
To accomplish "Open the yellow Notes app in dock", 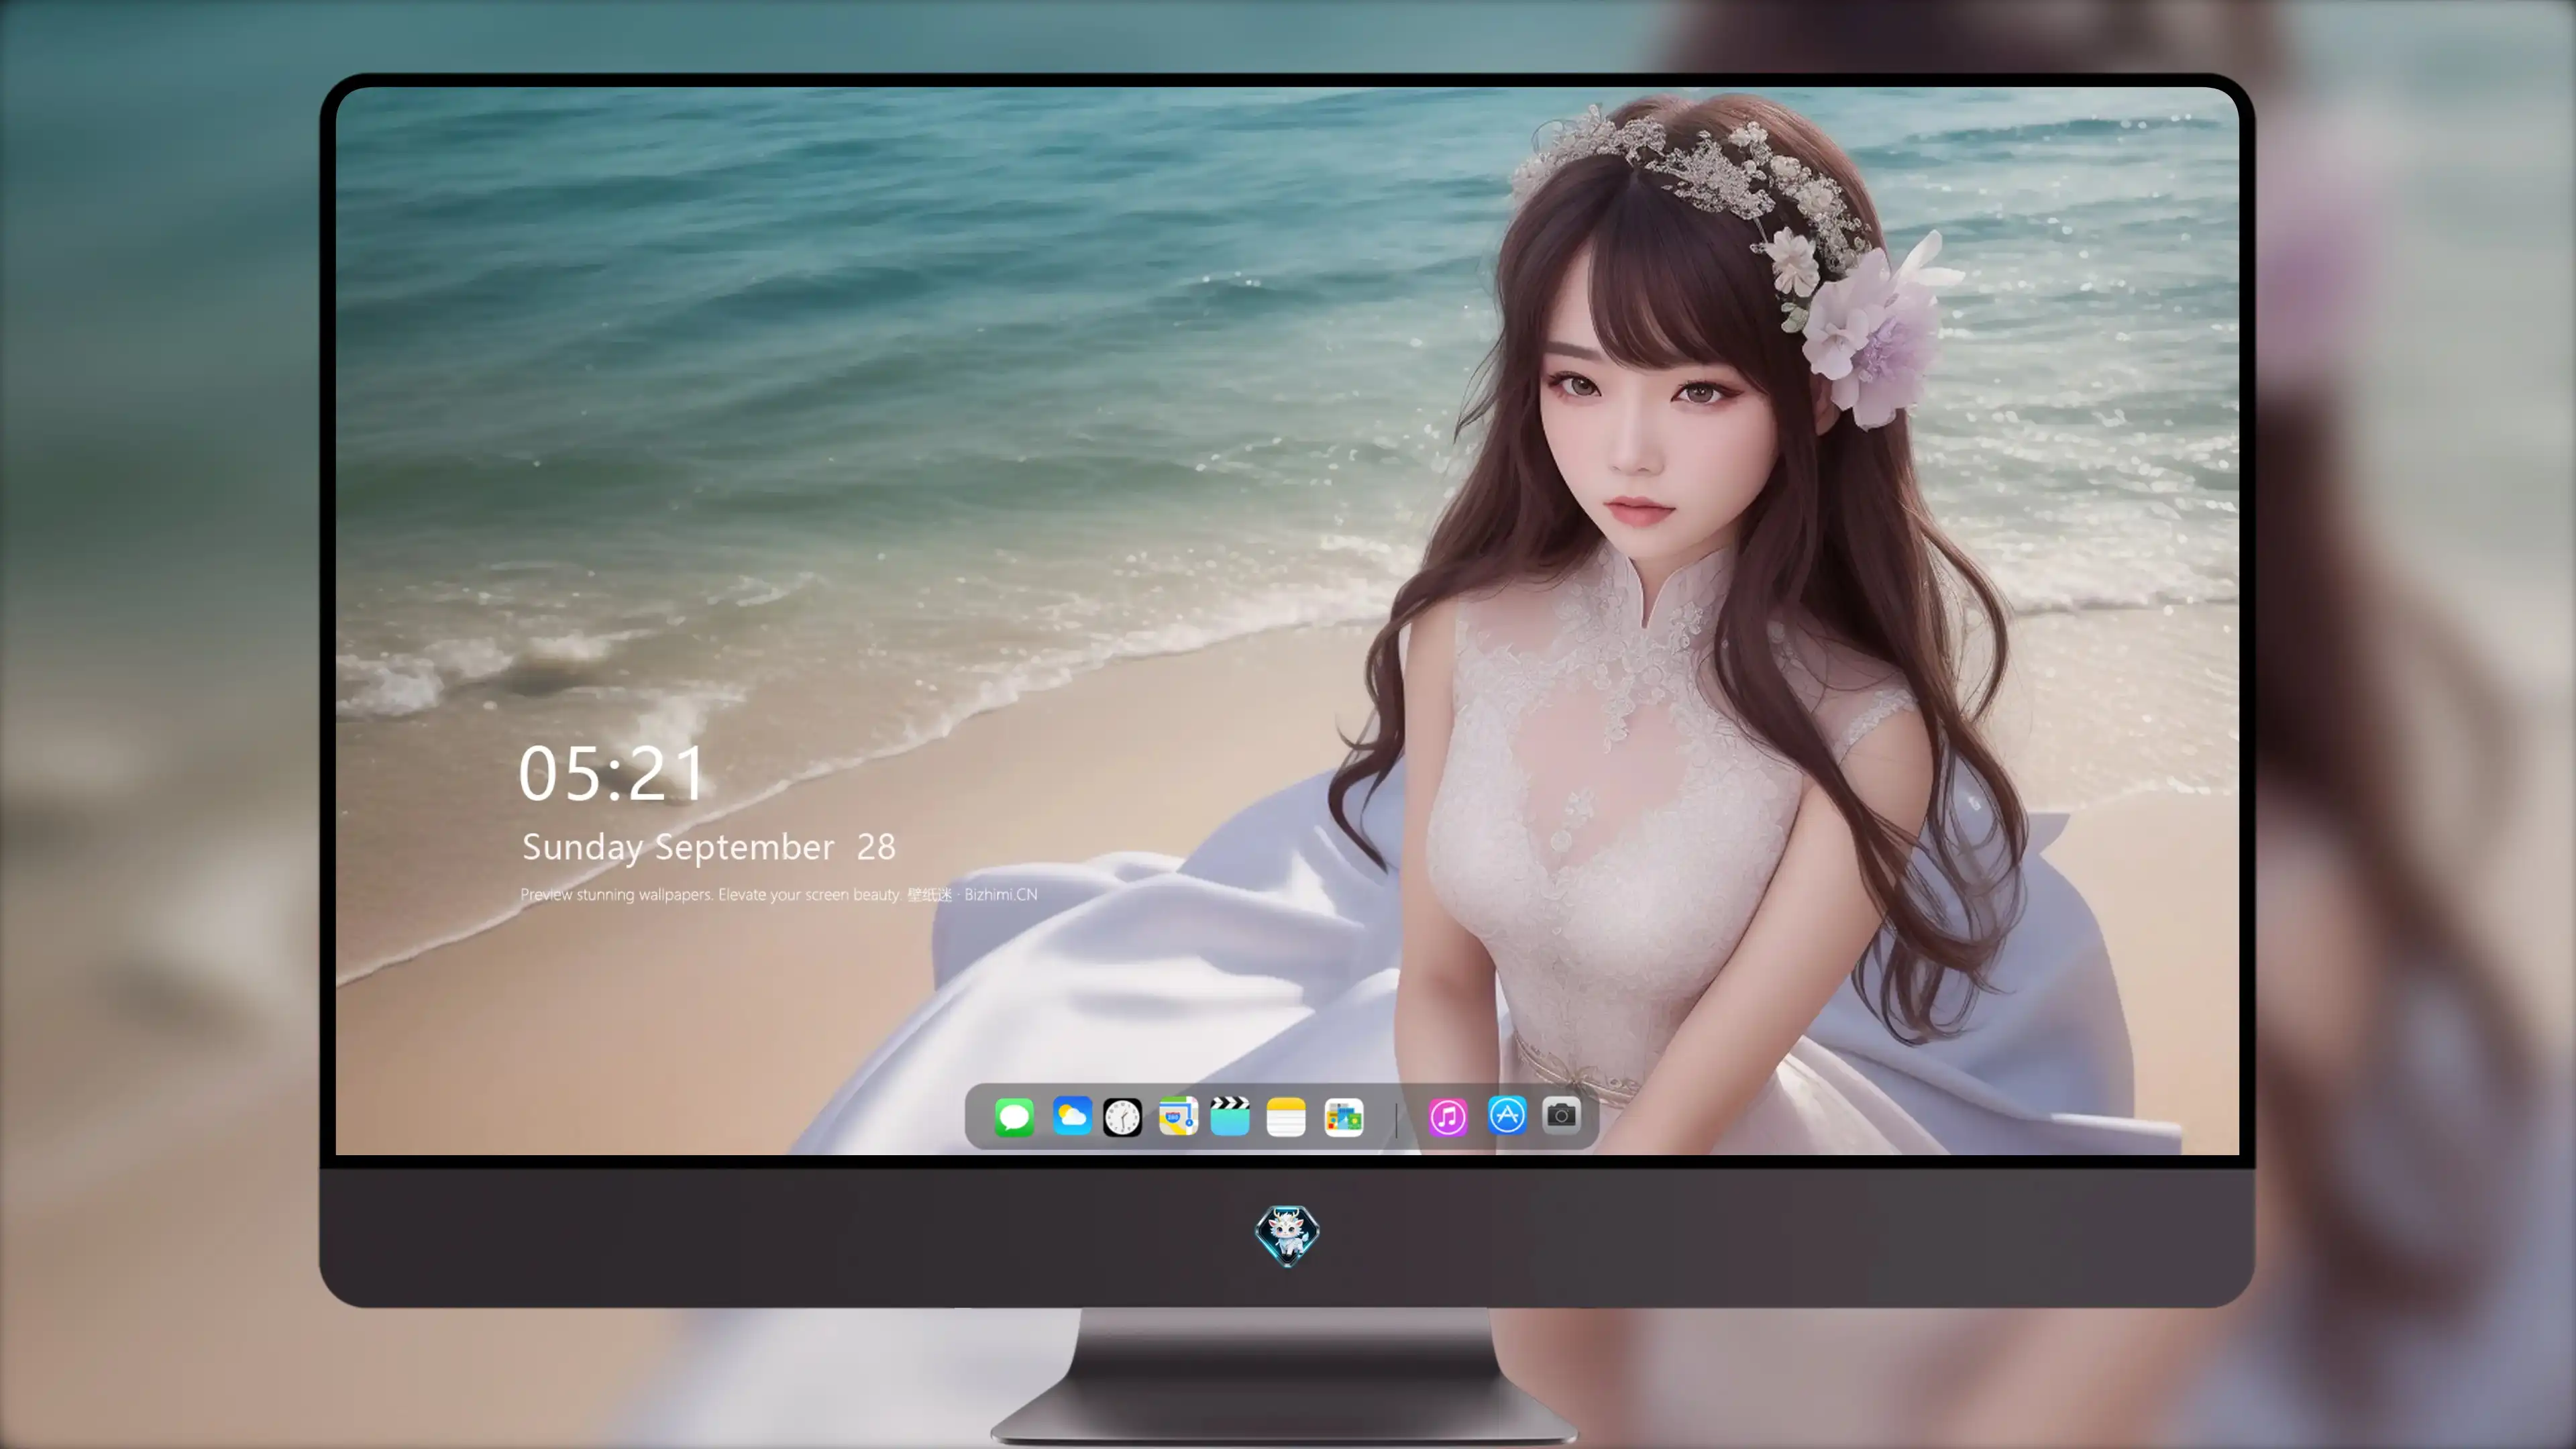I will [1286, 1117].
